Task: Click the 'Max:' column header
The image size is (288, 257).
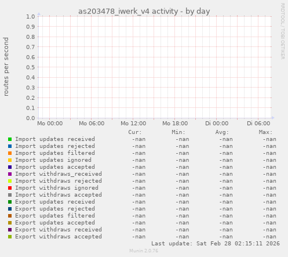Action: (265, 132)
